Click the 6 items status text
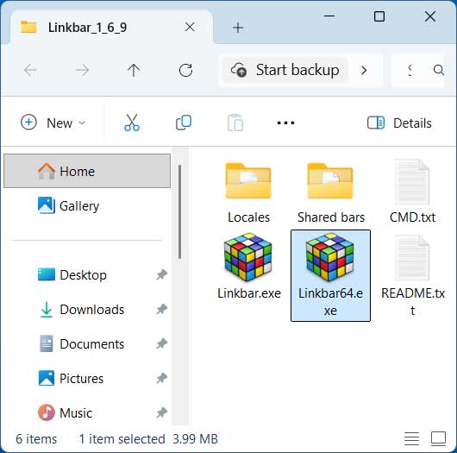Image resolution: width=457 pixels, height=453 pixels. click(x=36, y=438)
